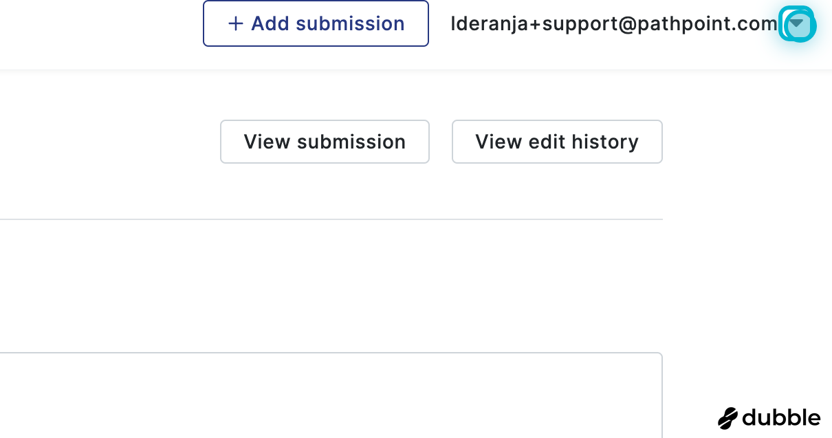This screenshot has height=438, width=832.
Task: Click the word "View" in View submission
Action: point(267,142)
